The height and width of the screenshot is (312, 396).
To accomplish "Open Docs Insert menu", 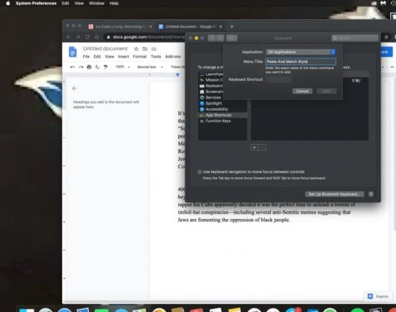I will (x=123, y=56).
